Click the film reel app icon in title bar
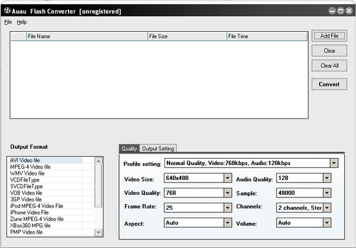 pos(7,10)
